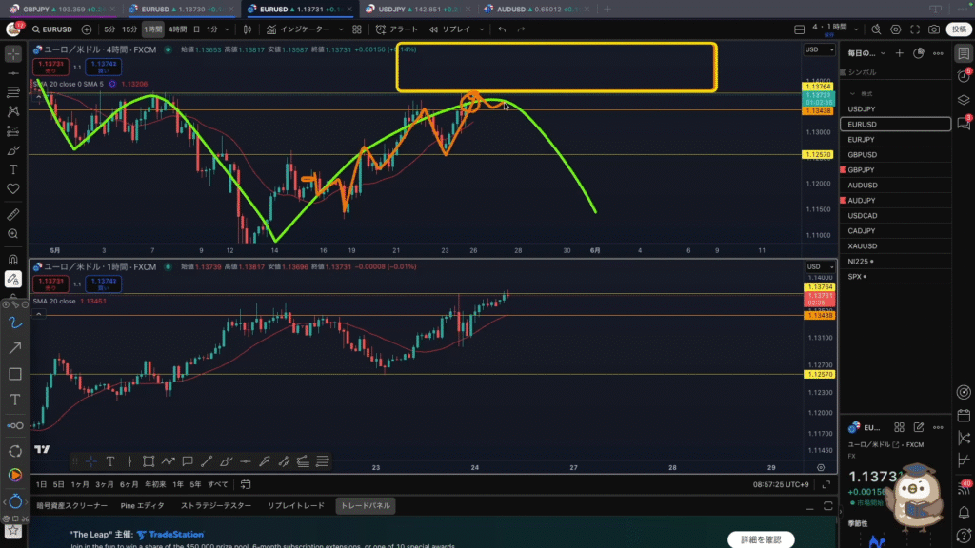The height and width of the screenshot is (548, 975).
Task: Select the 1時間 timeframe button
Action: click(x=153, y=29)
